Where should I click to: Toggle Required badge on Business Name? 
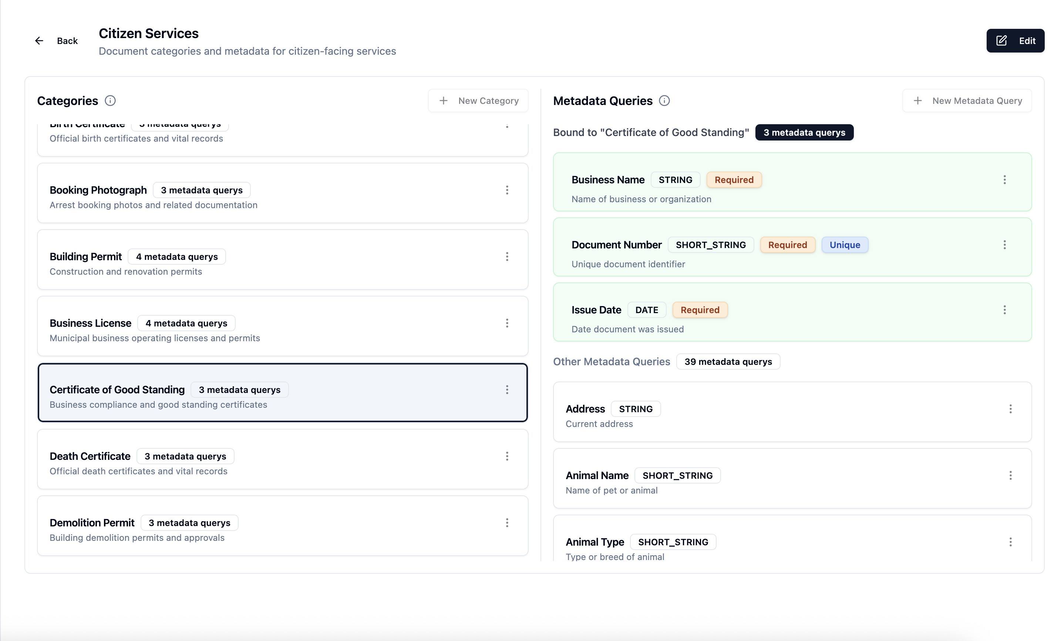[734, 179]
